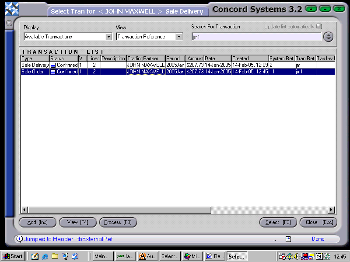Open the Display dropdown showing Available Transactions

coord(108,37)
